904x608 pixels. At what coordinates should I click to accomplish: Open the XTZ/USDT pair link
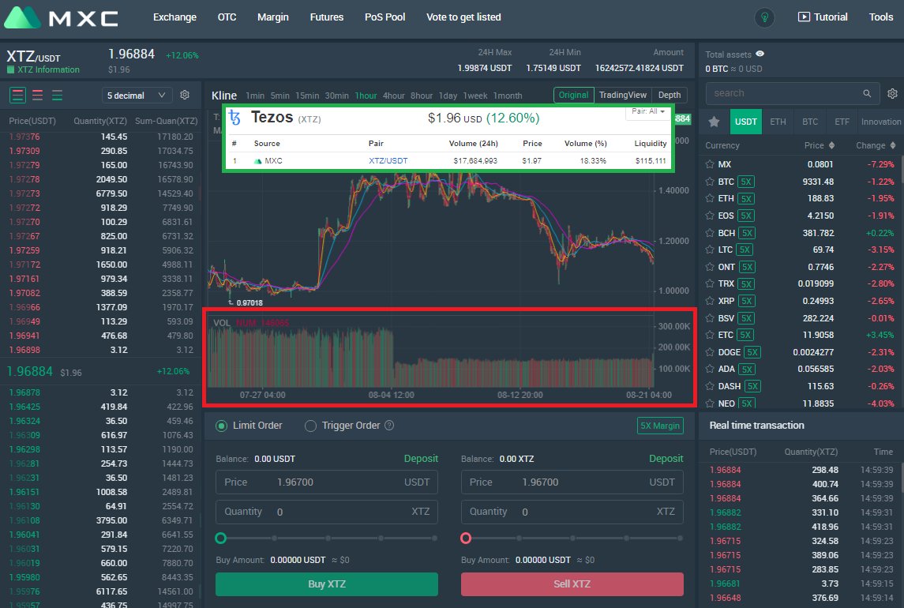coord(388,161)
